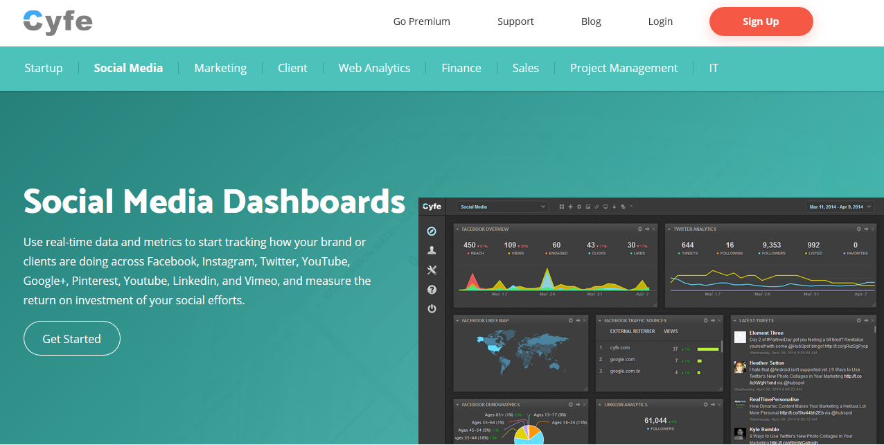The height and width of the screenshot is (445, 884).
Task: Open the Facebook Likes Map widget gear settings
Action: (570, 320)
